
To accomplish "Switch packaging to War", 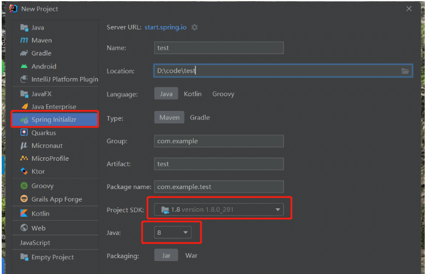I will pos(191,255).
